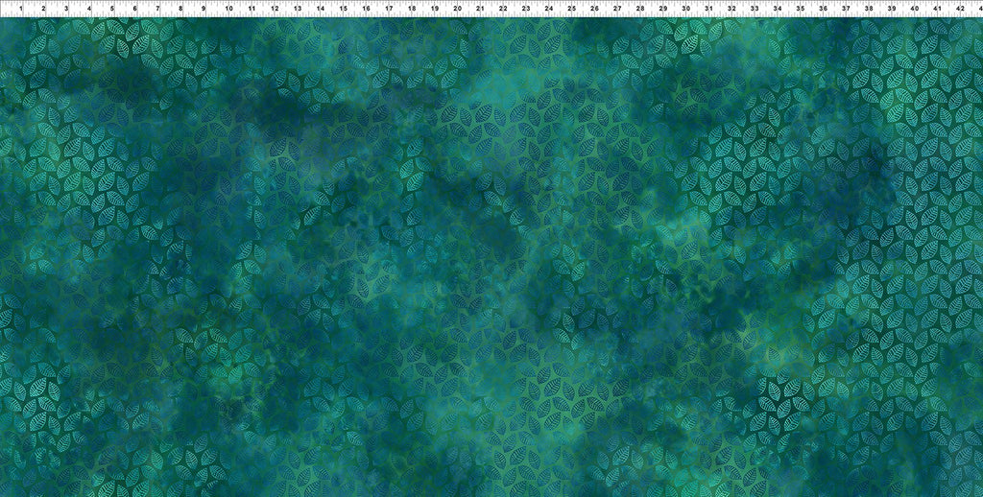983x497 pixels.
Task: Click the ruler mark labeled 5
Action: [x=112, y=9]
